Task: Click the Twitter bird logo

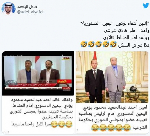Action: 146,6
